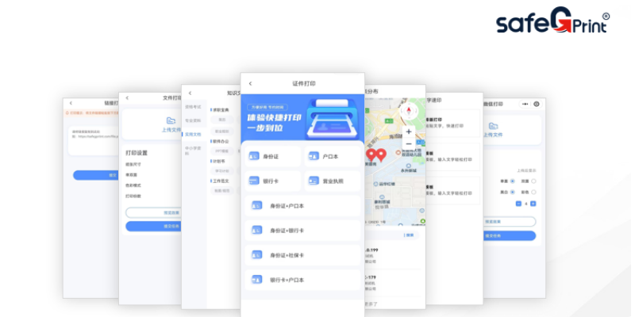
Task: Click 提交任务 in the 文件打印 screen
Action: (153, 227)
